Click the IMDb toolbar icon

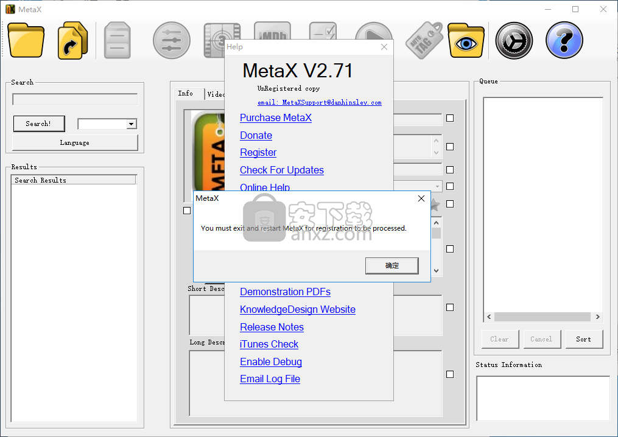[x=272, y=30]
